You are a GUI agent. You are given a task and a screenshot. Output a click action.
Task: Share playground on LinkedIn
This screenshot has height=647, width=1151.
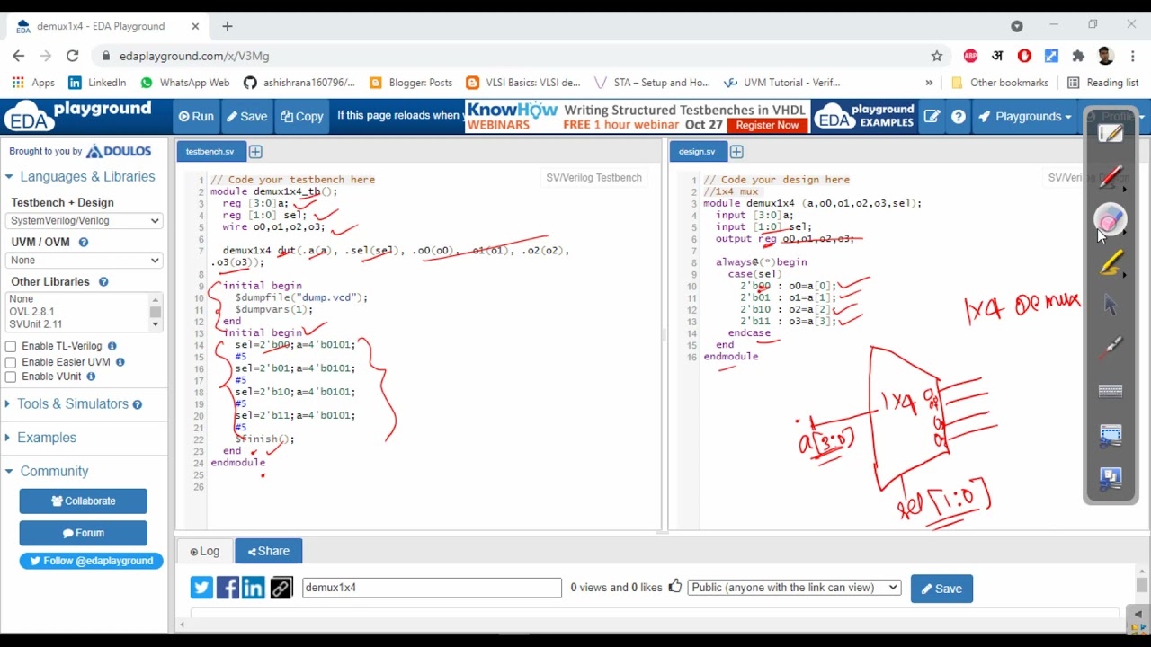(x=254, y=588)
